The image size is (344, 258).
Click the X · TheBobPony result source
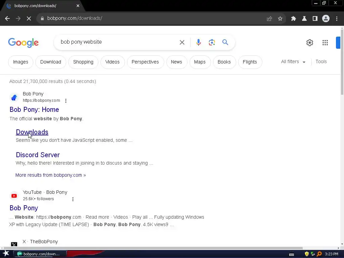40,242
